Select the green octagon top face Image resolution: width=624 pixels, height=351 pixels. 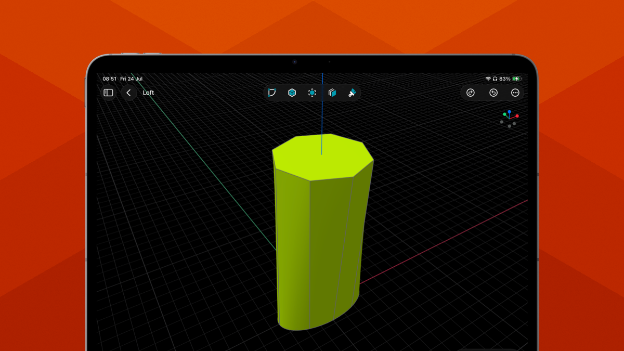pyautogui.click(x=322, y=156)
